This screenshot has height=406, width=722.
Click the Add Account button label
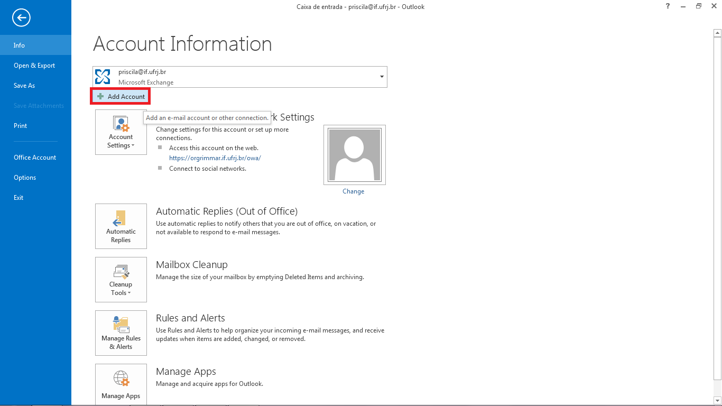(x=126, y=97)
